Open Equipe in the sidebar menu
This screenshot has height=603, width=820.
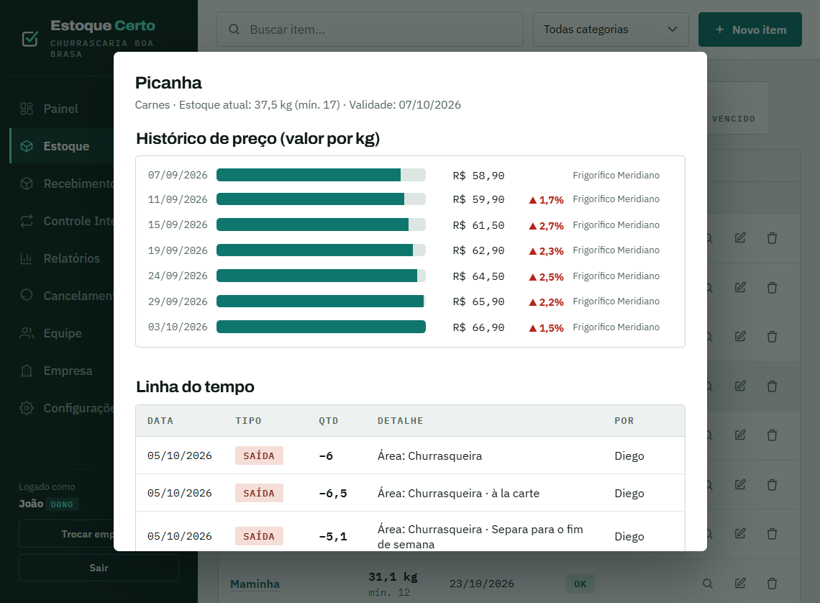tap(63, 333)
